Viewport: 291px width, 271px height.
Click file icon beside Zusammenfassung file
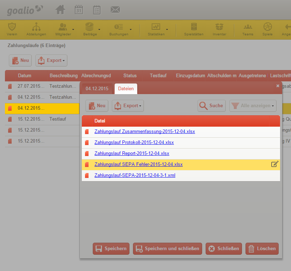point(87,132)
